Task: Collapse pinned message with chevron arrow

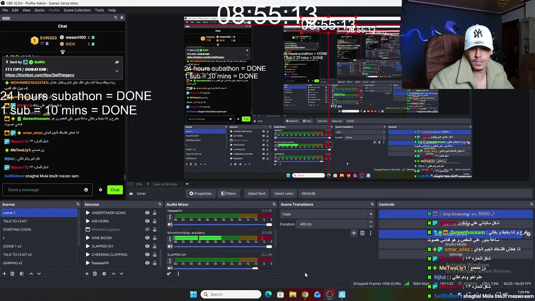Action: tap(117, 71)
